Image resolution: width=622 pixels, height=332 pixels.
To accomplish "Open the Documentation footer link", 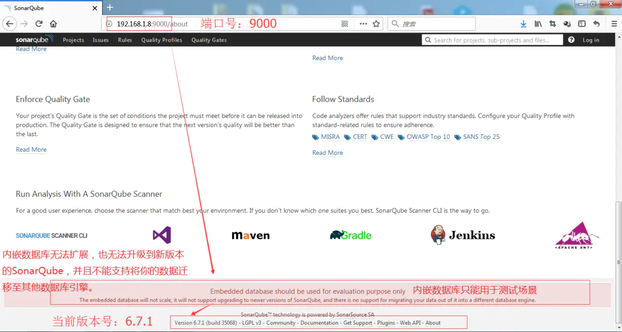I will coord(319,323).
